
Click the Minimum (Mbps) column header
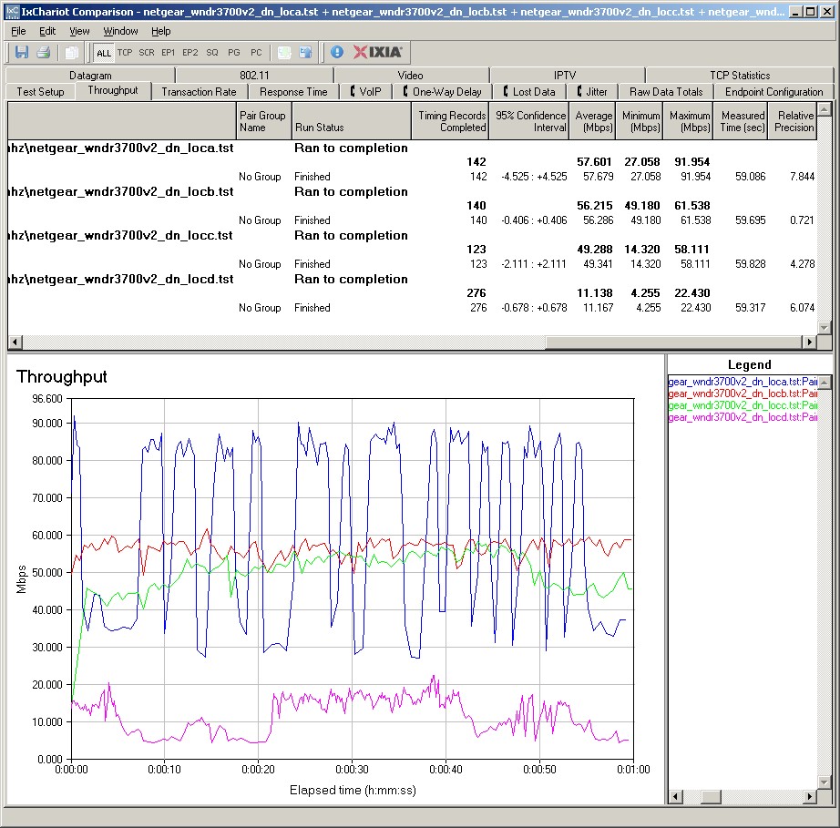point(640,121)
